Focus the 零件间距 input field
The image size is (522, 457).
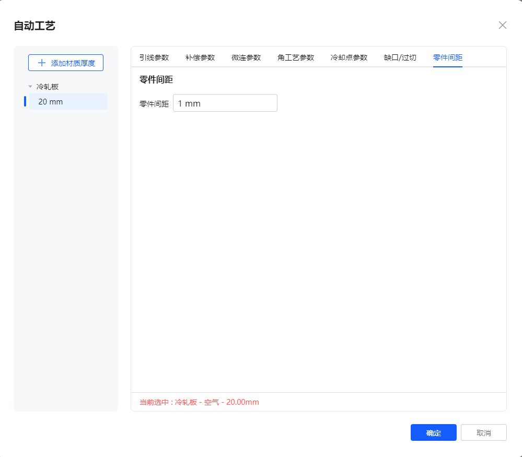point(225,103)
